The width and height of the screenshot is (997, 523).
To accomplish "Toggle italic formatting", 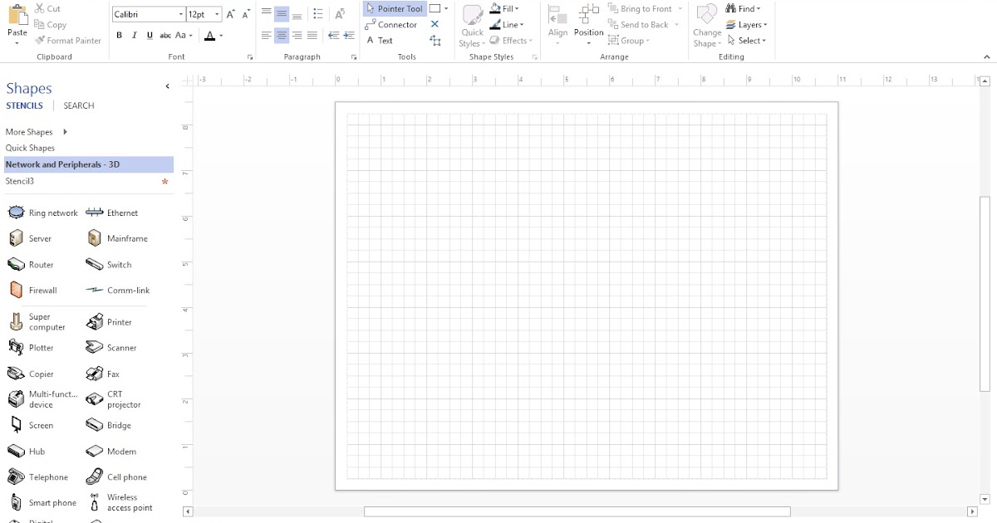I will tap(134, 35).
